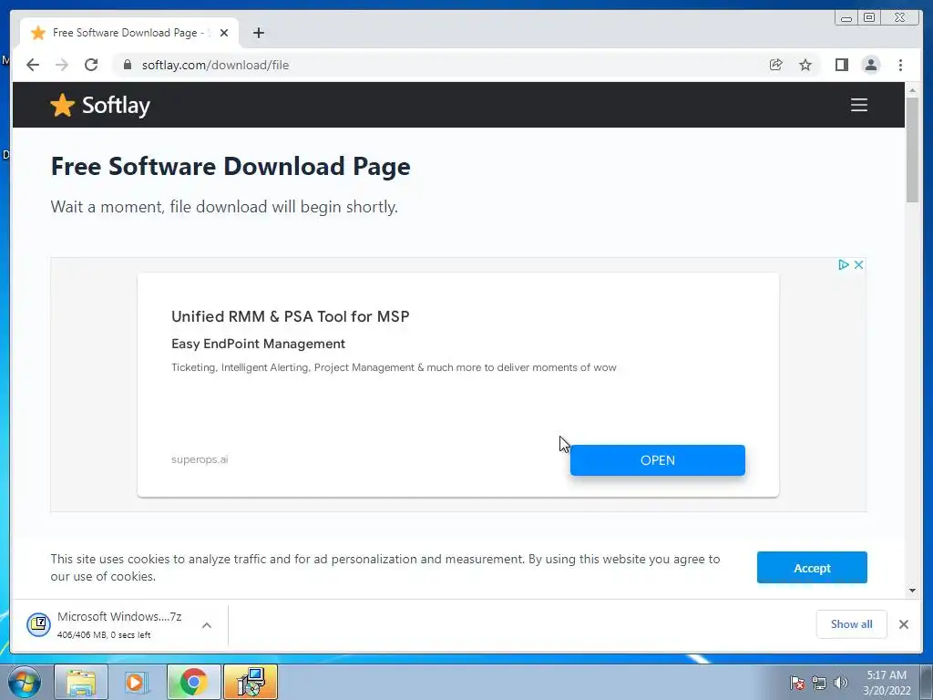
Task: Click the scrollbar up arrow
Action: click(x=912, y=90)
